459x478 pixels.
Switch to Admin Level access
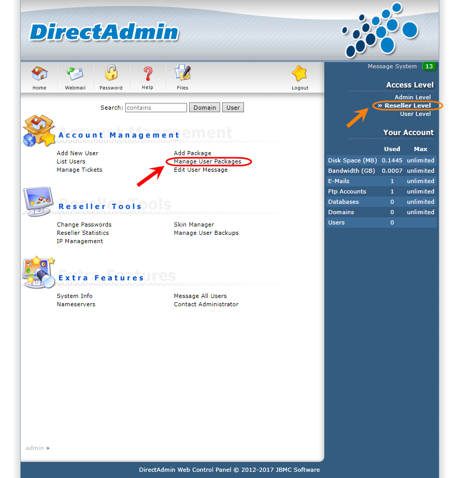(x=412, y=97)
